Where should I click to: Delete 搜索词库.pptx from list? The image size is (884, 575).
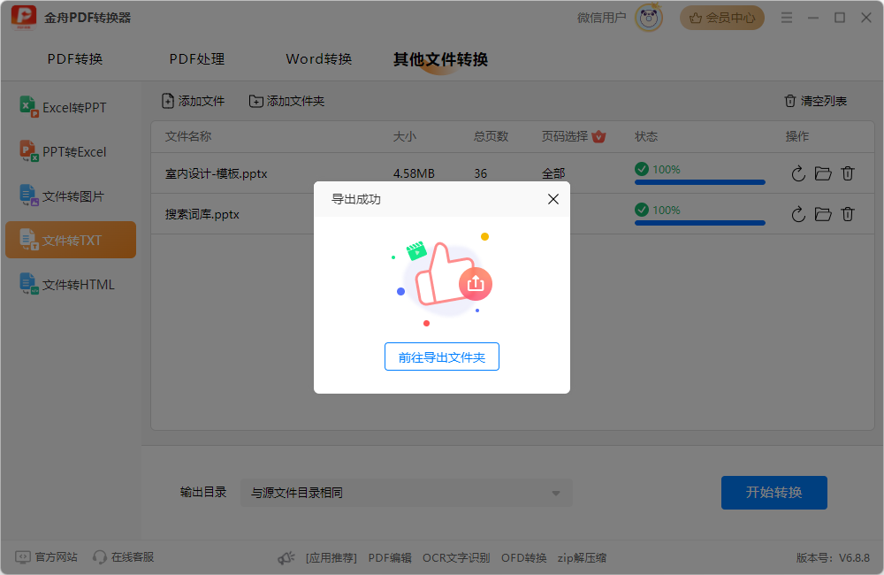pyautogui.click(x=848, y=214)
